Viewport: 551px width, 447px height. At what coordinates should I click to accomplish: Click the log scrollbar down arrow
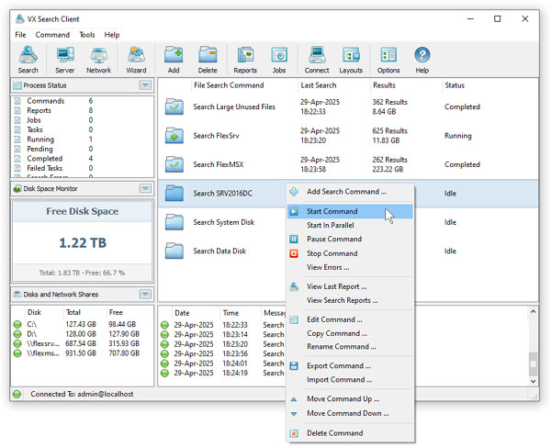click(x=533, y=381)
